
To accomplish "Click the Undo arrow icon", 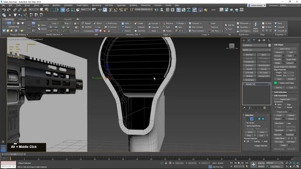I will (4, 10).
